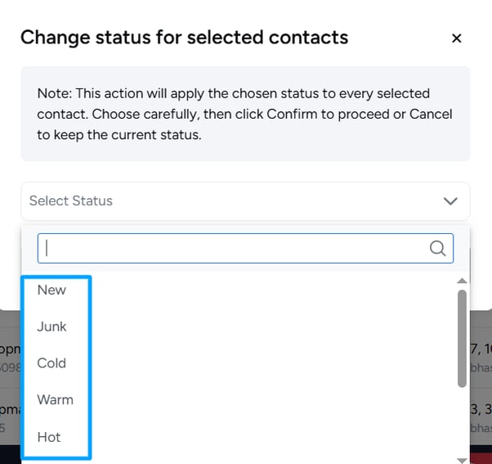Click the scroll up arrow in status list

pos(462,281)
